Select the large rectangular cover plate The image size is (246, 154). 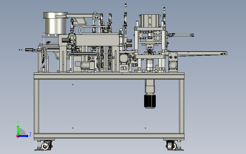[x=97, y=40]
